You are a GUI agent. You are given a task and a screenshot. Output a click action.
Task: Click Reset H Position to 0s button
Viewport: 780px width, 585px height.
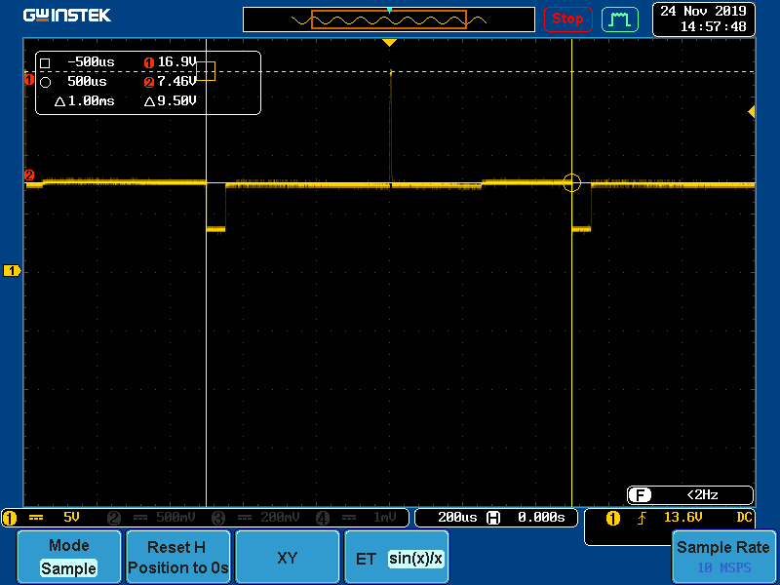(x=178, y=557)
